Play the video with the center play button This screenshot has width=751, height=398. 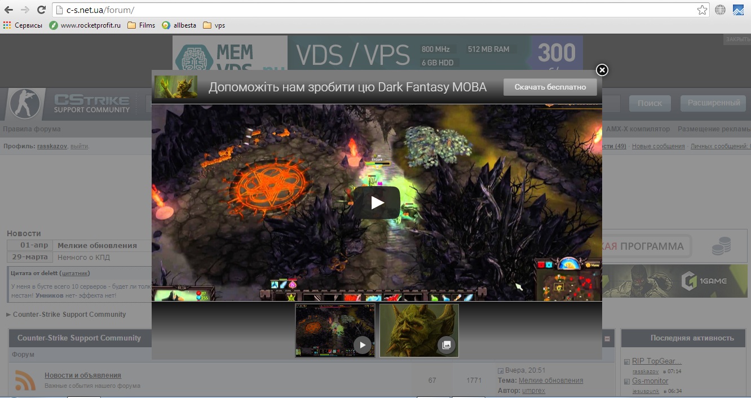click(377, 203)
